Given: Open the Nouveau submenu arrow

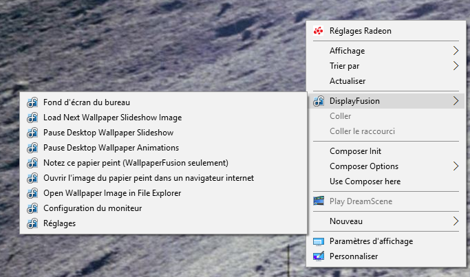Looking at the screenshot, I should (455, 221).
